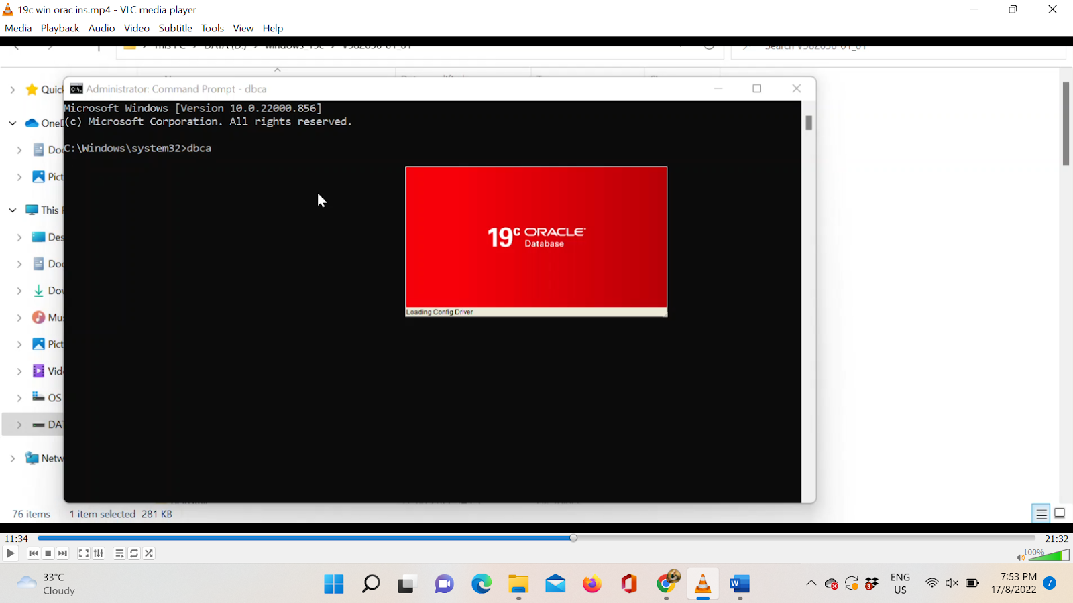Open the Office app from the taskbar

pyautogui.click(x=629, y=584)
